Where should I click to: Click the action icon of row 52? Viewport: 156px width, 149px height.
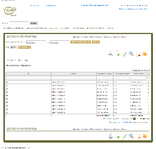point(148,102)
